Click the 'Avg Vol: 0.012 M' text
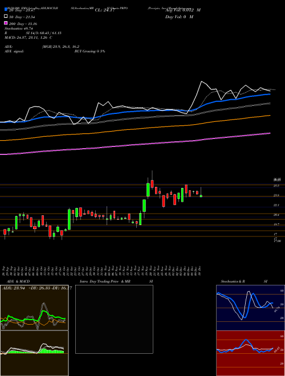285x376 pixels. point(183,10)
